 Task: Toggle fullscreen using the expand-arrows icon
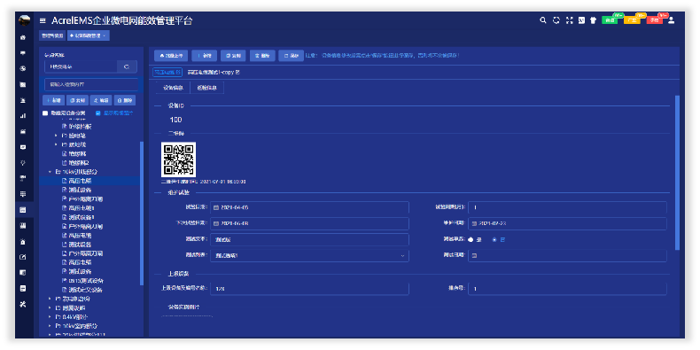pos(569,20)
